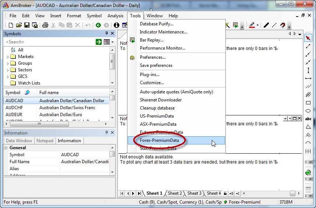This screenshot has width=316, height=208.
Task: Click the green arrow beside Symbols search
Action: (99, 42)
